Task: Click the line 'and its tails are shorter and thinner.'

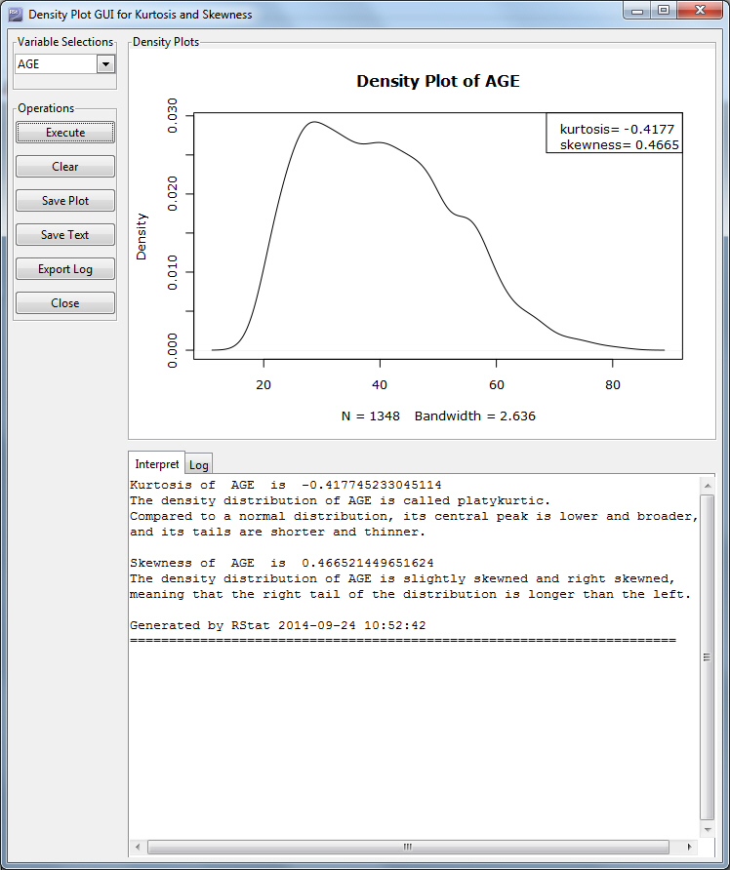Action: pyautogui.click(x=277, y=532)
